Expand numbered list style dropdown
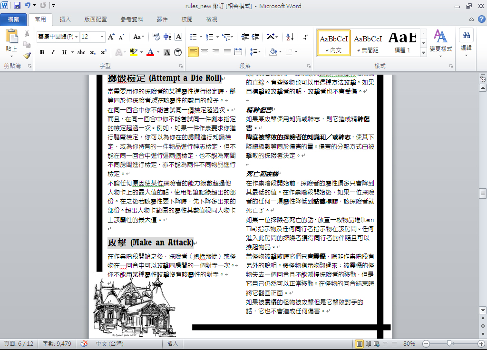 pos(217,37)
